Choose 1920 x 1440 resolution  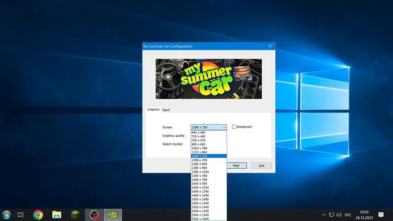[209, 207]
